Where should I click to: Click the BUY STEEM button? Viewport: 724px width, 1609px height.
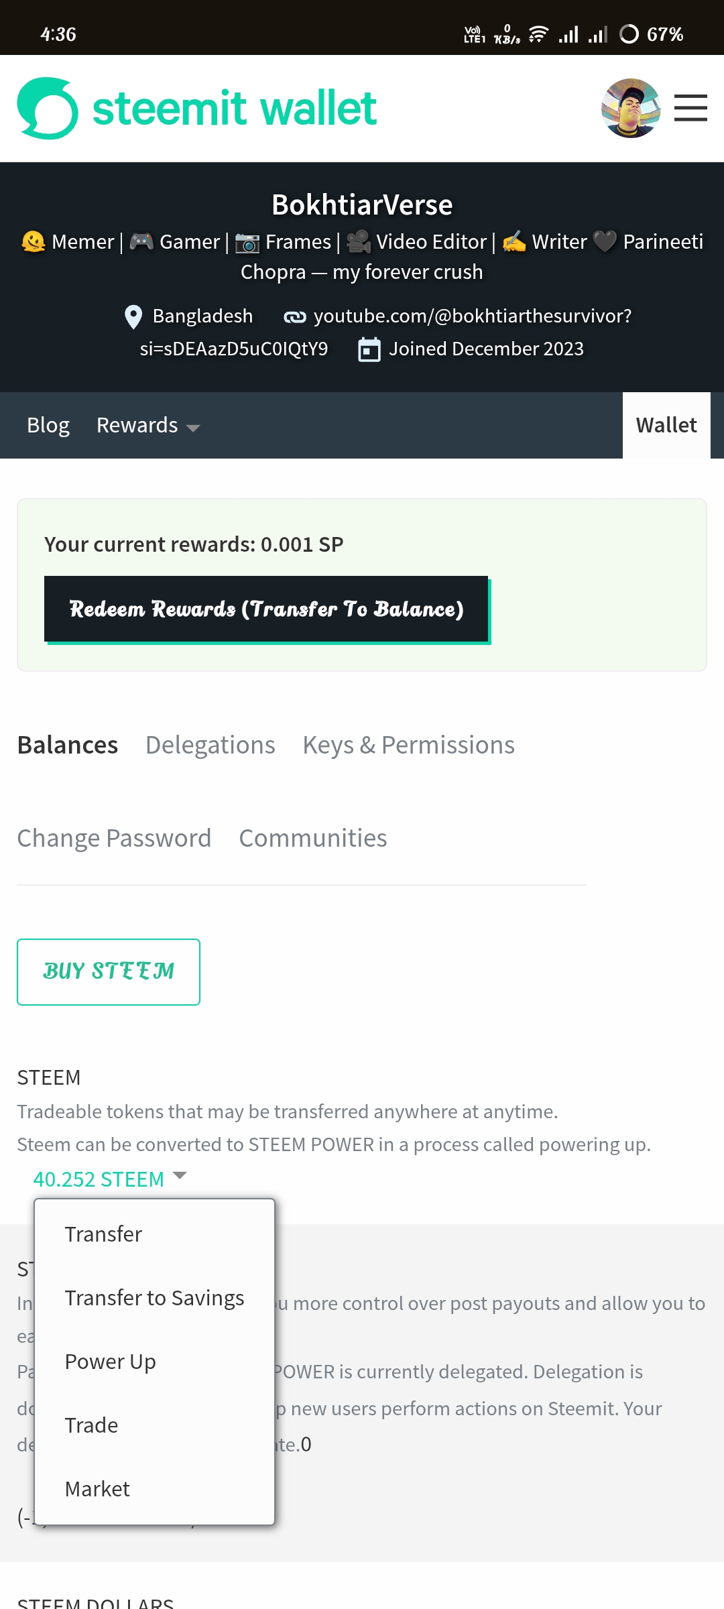coord(109,971)
